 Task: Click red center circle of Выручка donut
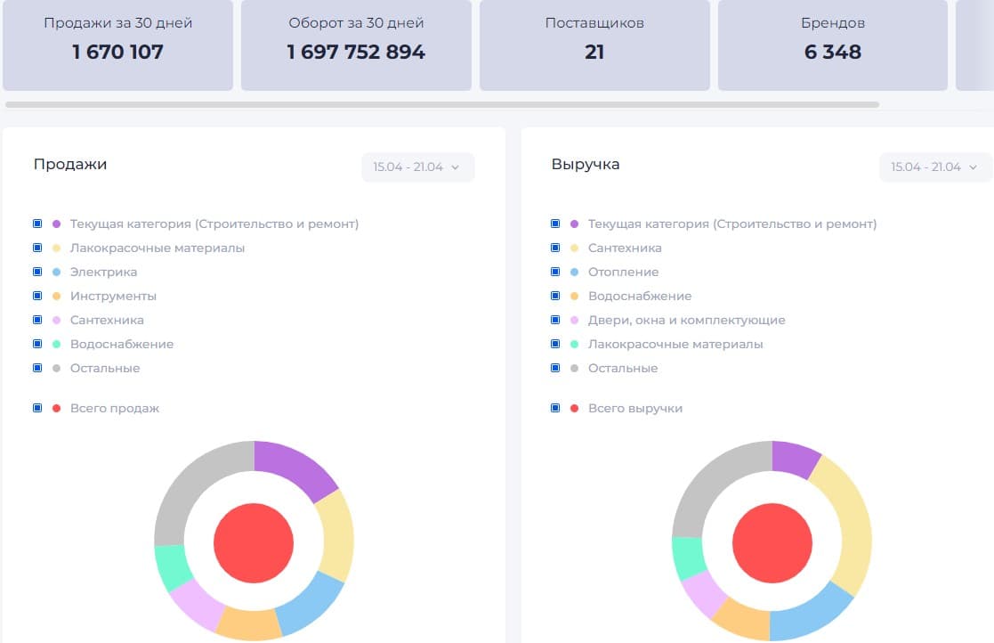pos(772,542)
